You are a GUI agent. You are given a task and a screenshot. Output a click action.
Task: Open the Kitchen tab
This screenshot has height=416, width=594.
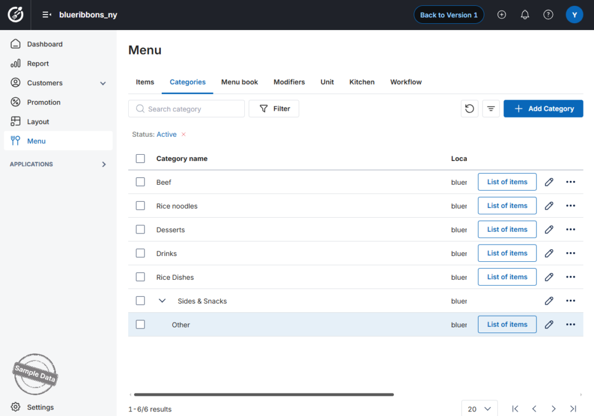click(x=362, y=82)
